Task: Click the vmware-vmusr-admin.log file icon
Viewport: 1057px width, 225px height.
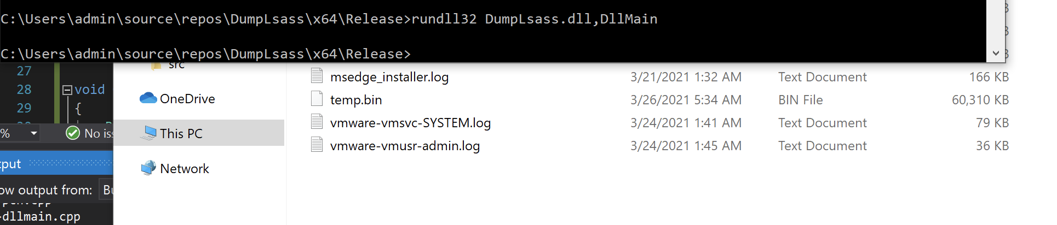Action: [x=317, y=145]
